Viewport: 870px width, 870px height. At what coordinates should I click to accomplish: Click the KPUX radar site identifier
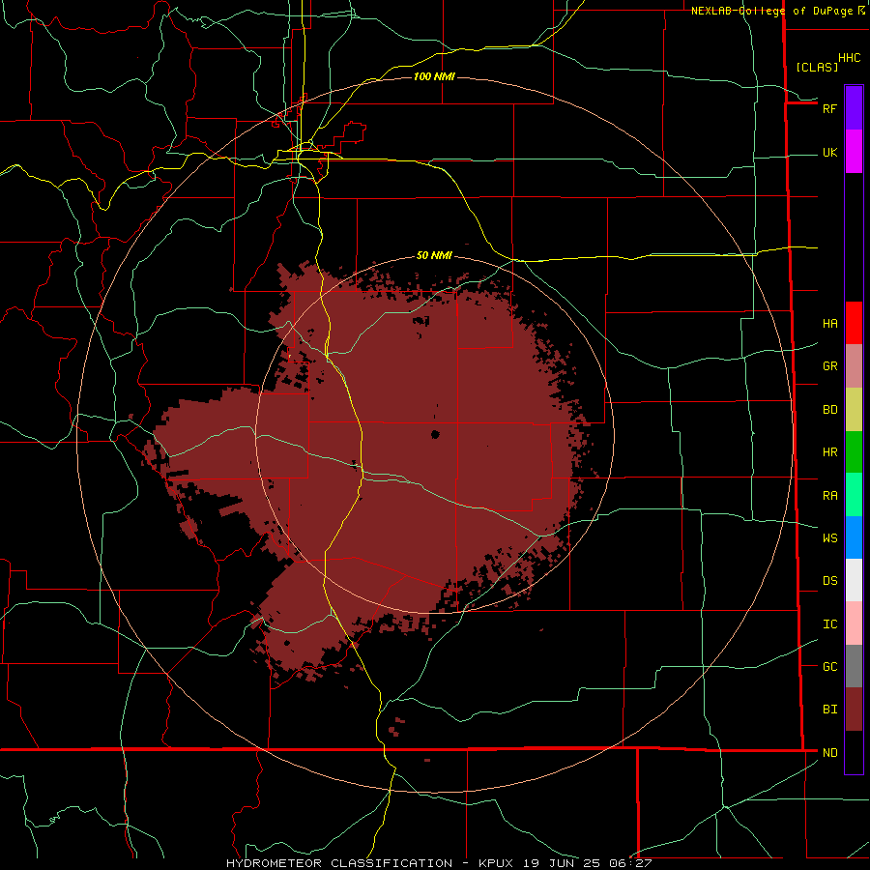click(x=496, y=863)
